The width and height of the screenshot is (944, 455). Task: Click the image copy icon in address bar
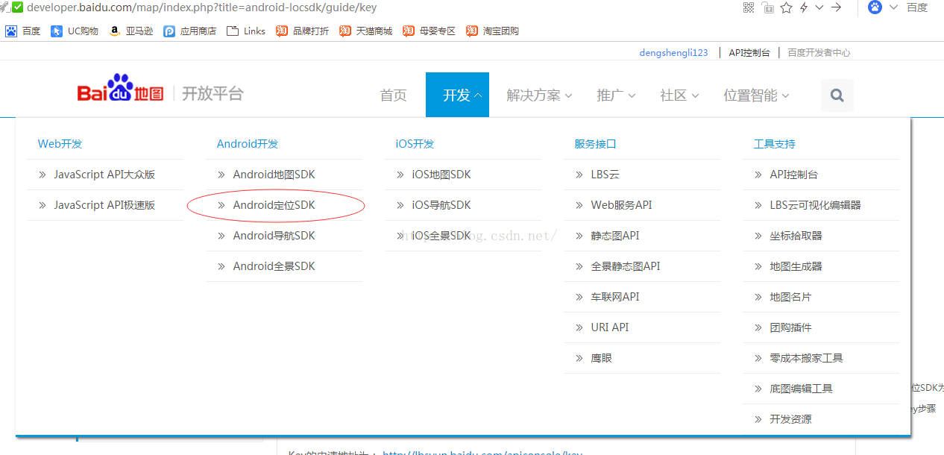pyautogui.click(x=768, y=7)
